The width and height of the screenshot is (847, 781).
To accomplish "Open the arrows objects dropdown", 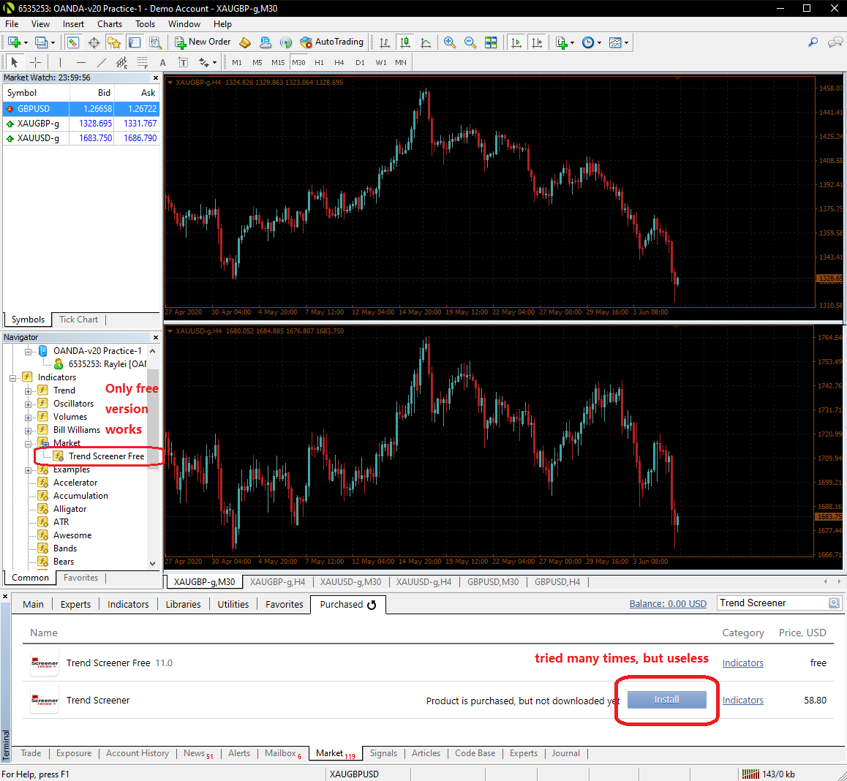I will click(214, 63).
